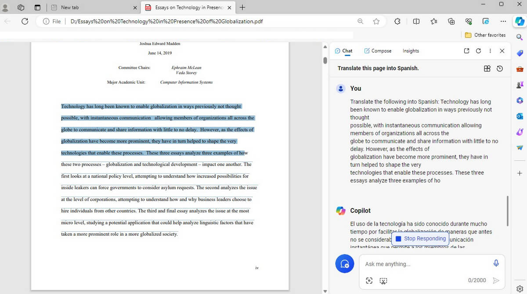
Task: Start a new Copilot topic
Action: tap(345, 264)
